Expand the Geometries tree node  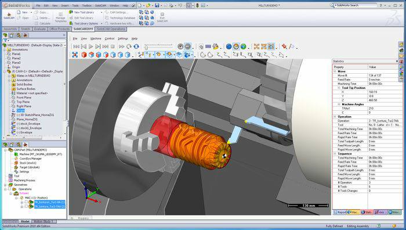(5, 185)
